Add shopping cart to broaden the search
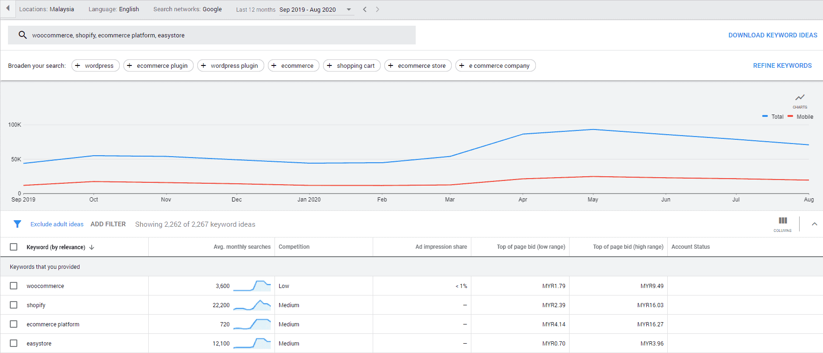 pyautogui.click(x=352, y=65)
